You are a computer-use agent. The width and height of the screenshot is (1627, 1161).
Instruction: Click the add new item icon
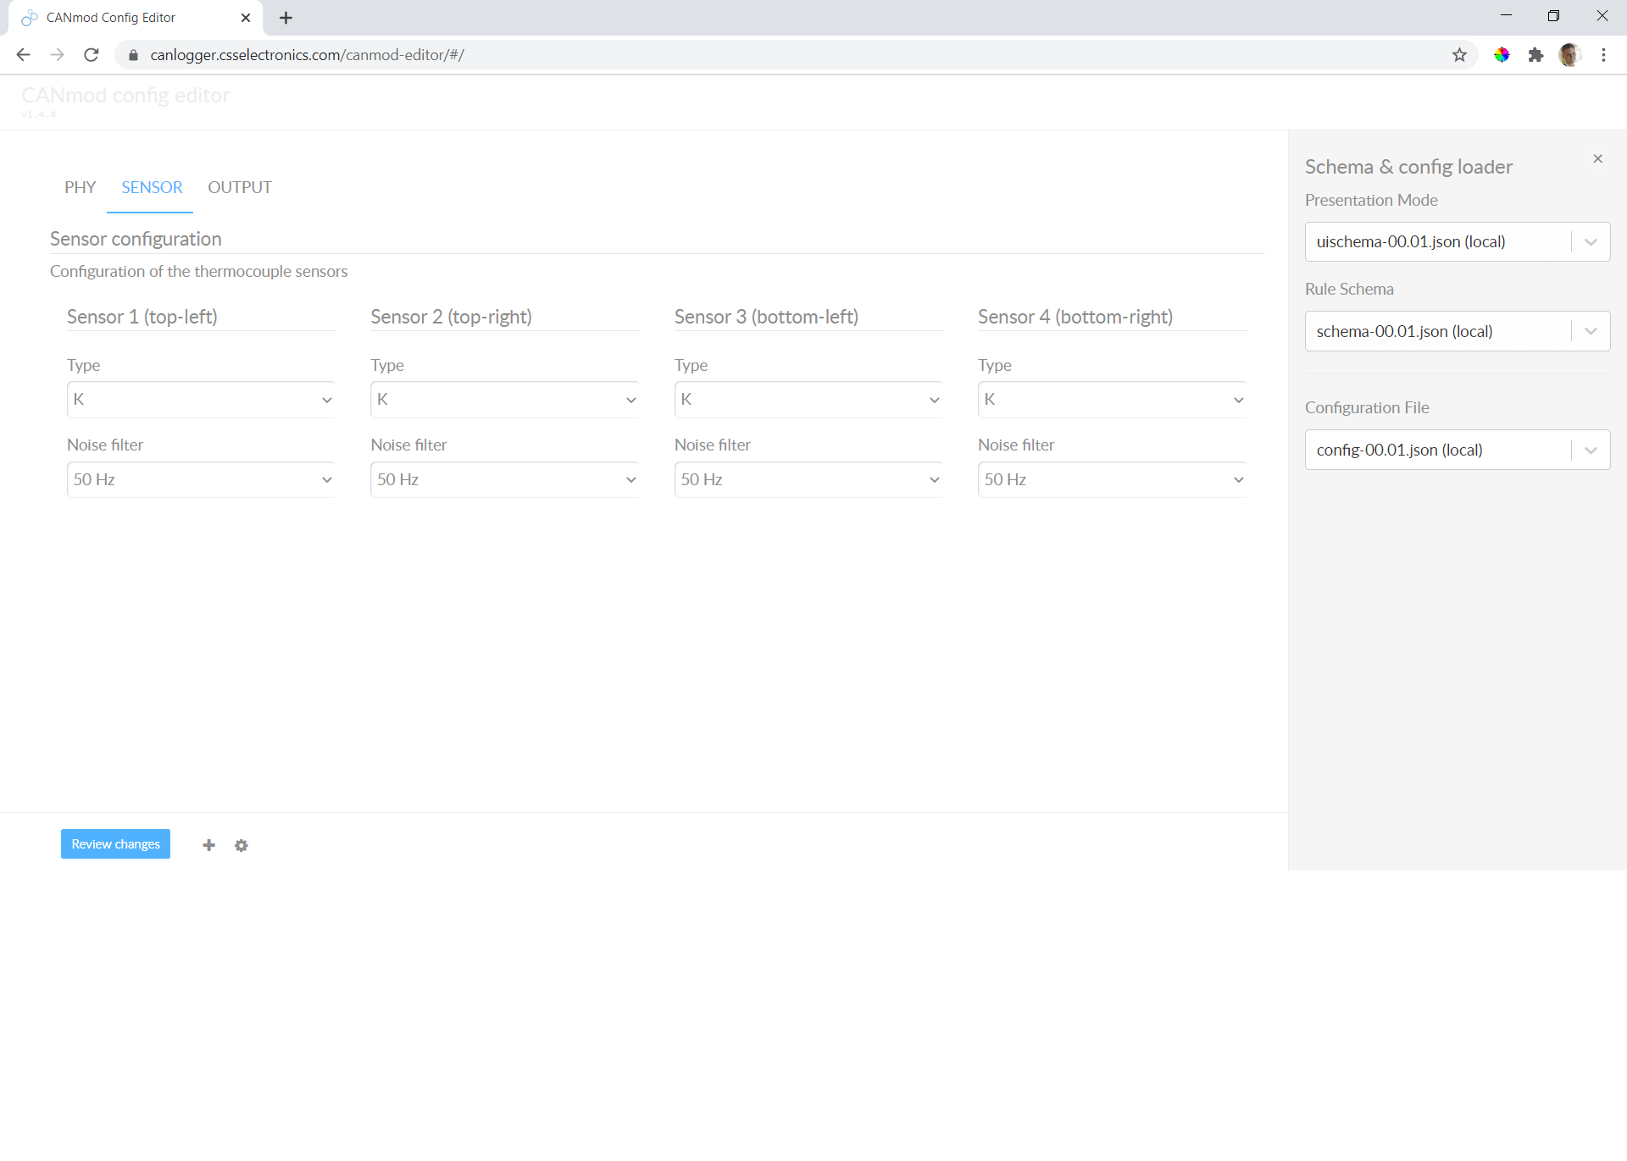pos(208,844)
